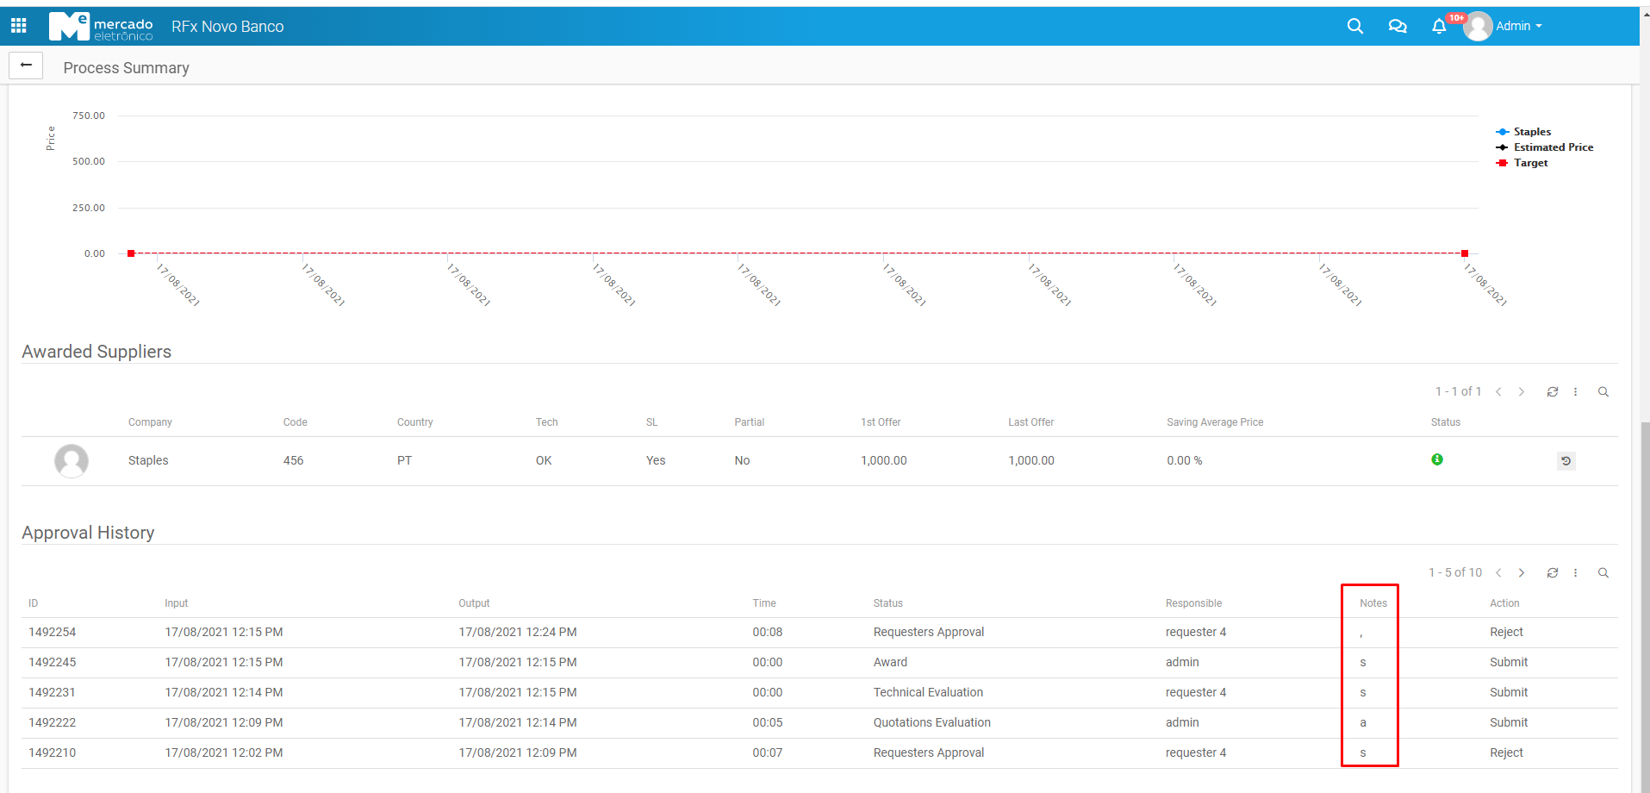Toggle Target series in chart legend
1650x793 pixels.
(1530, 163)
